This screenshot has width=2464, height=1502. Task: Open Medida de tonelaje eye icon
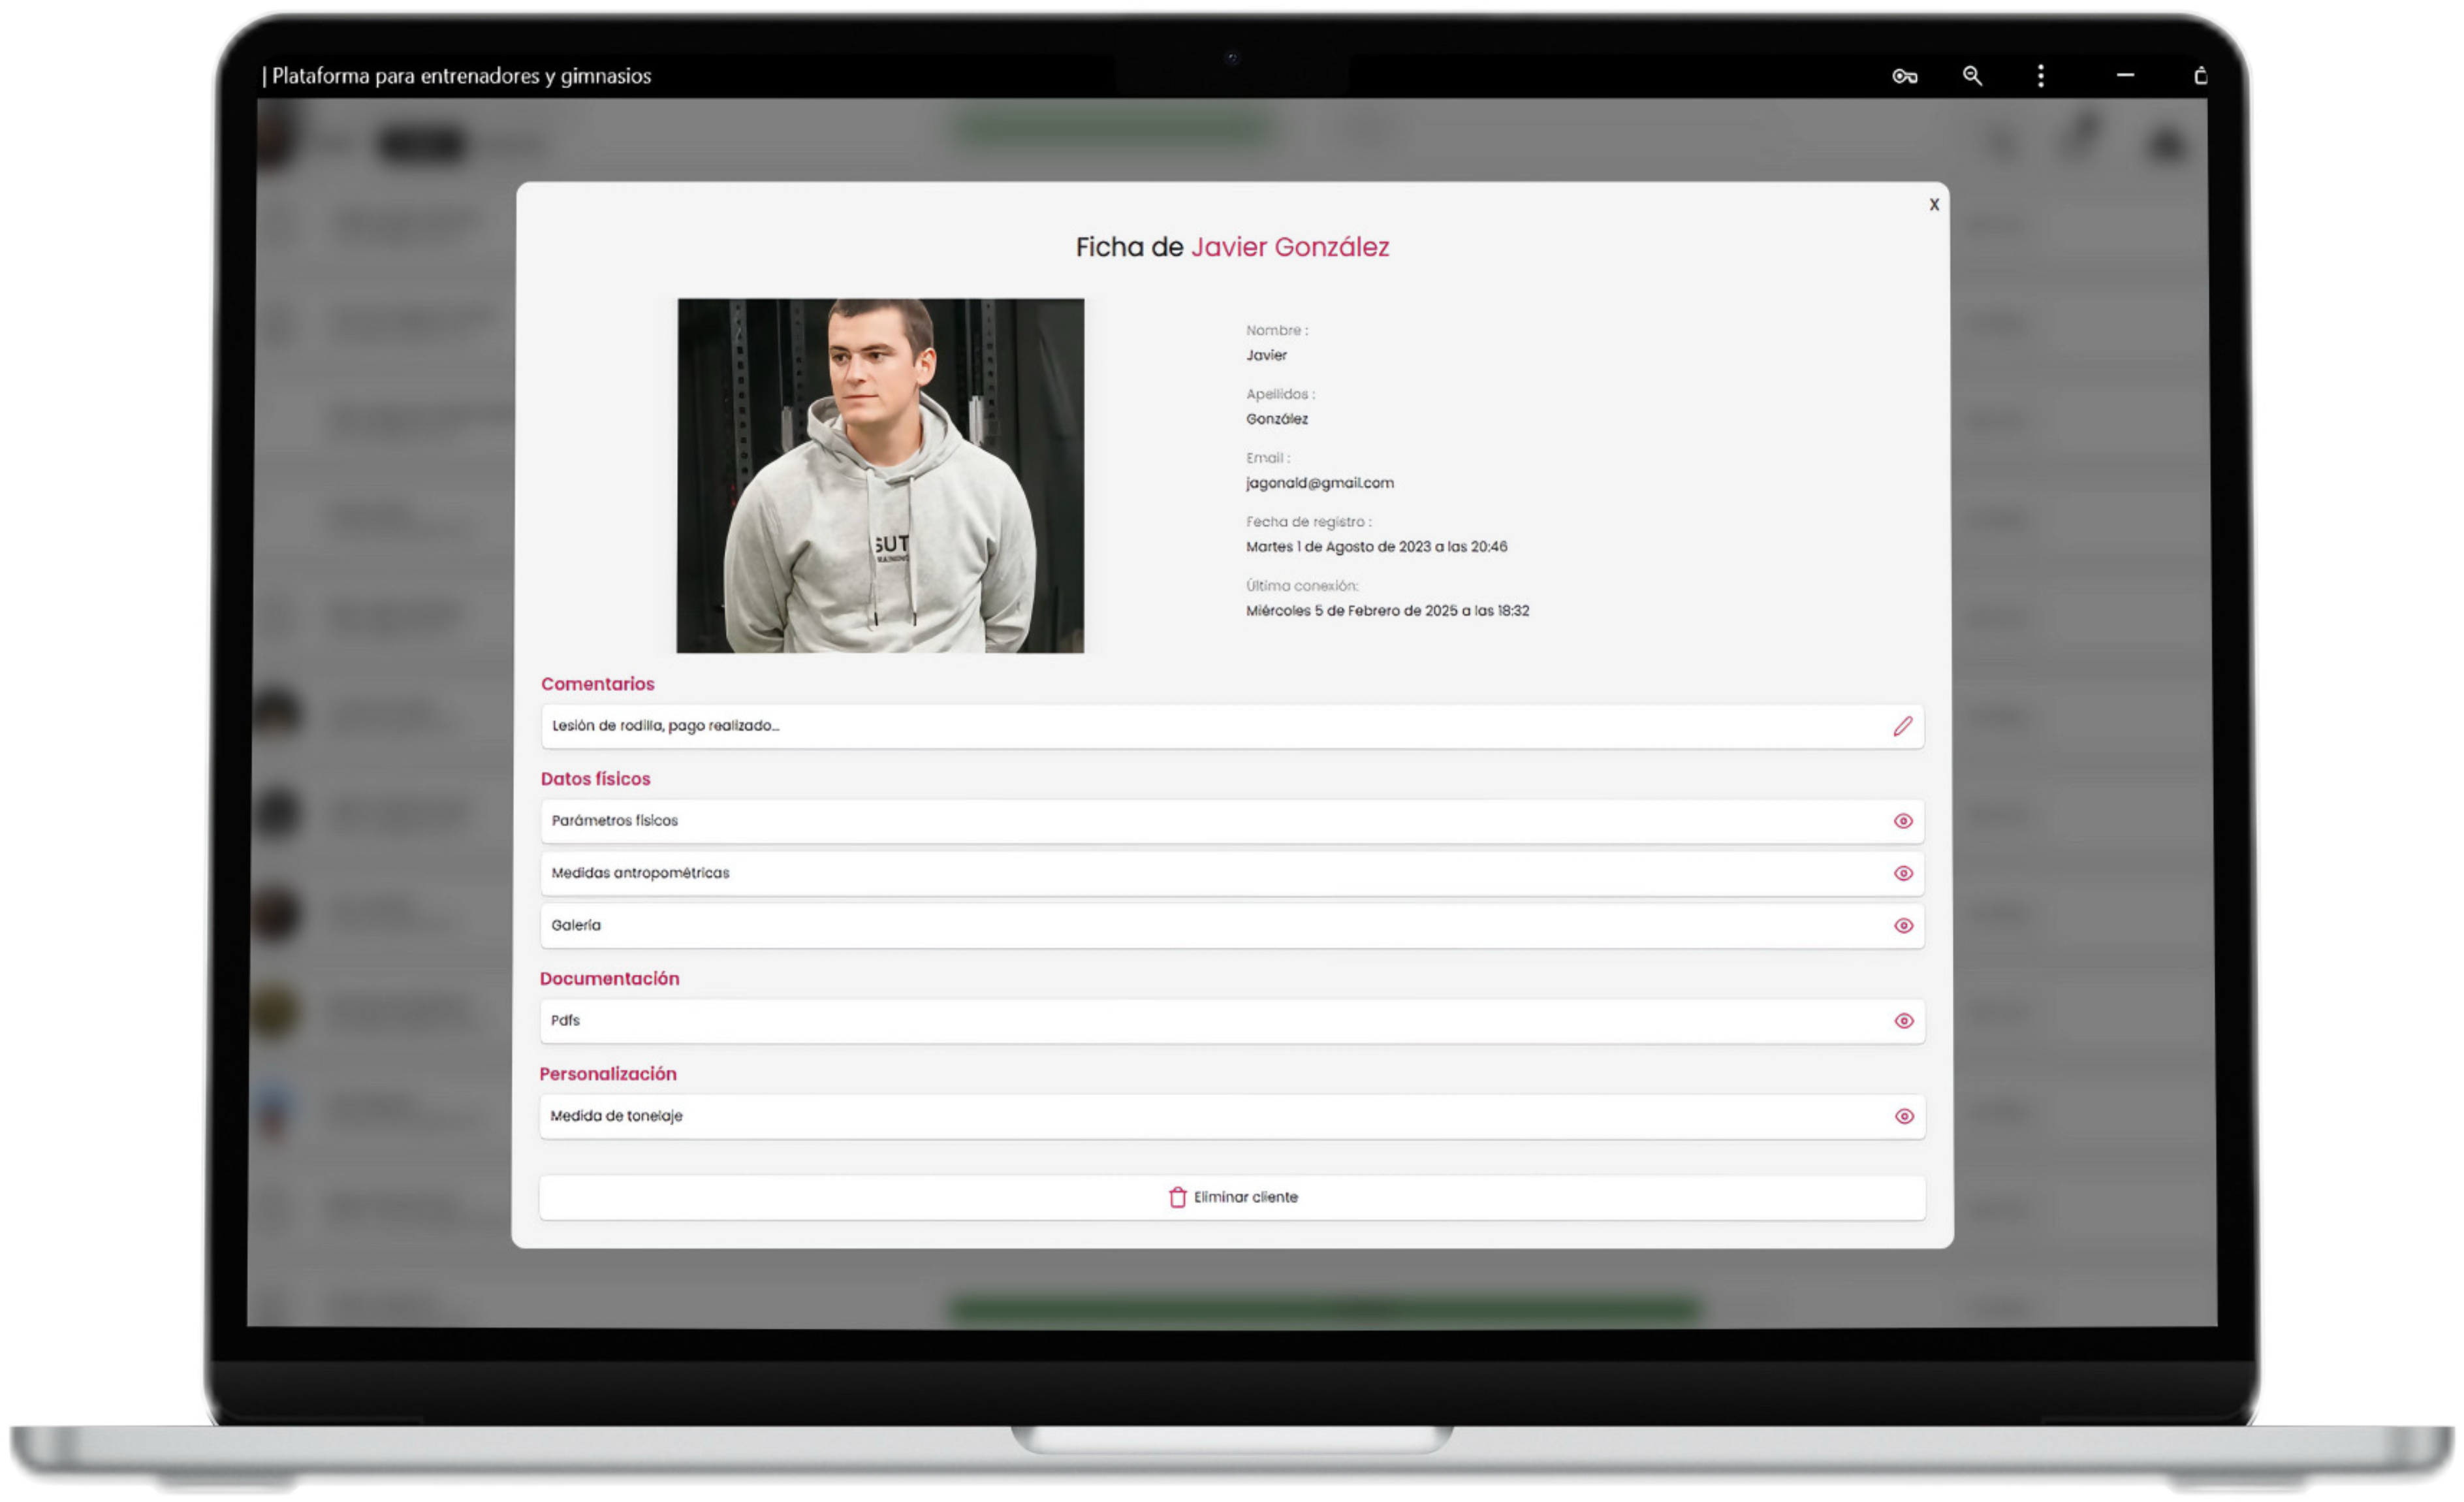point(1904,1116)
